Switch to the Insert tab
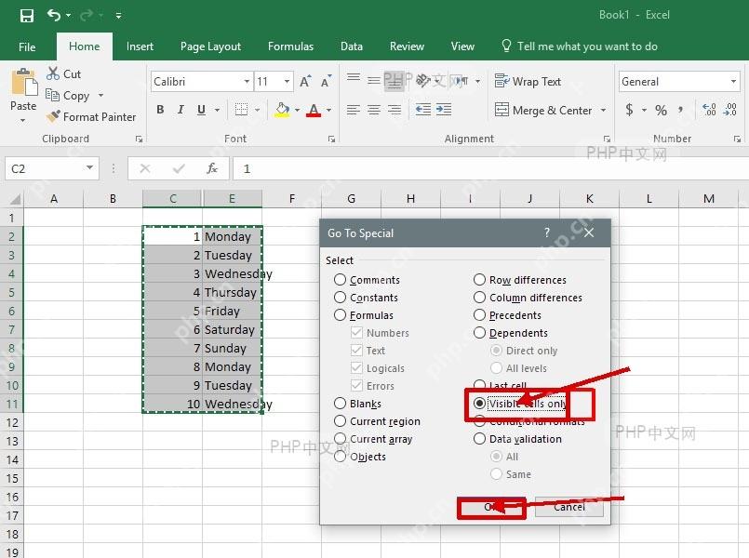The height and width of the screenshot is (558, 749). (140, 46)
